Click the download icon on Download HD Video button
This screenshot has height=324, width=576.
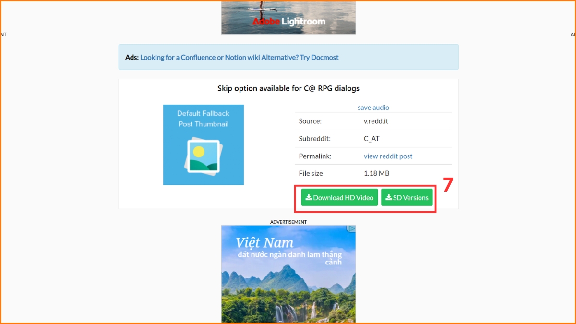click(x=309, y=197)
